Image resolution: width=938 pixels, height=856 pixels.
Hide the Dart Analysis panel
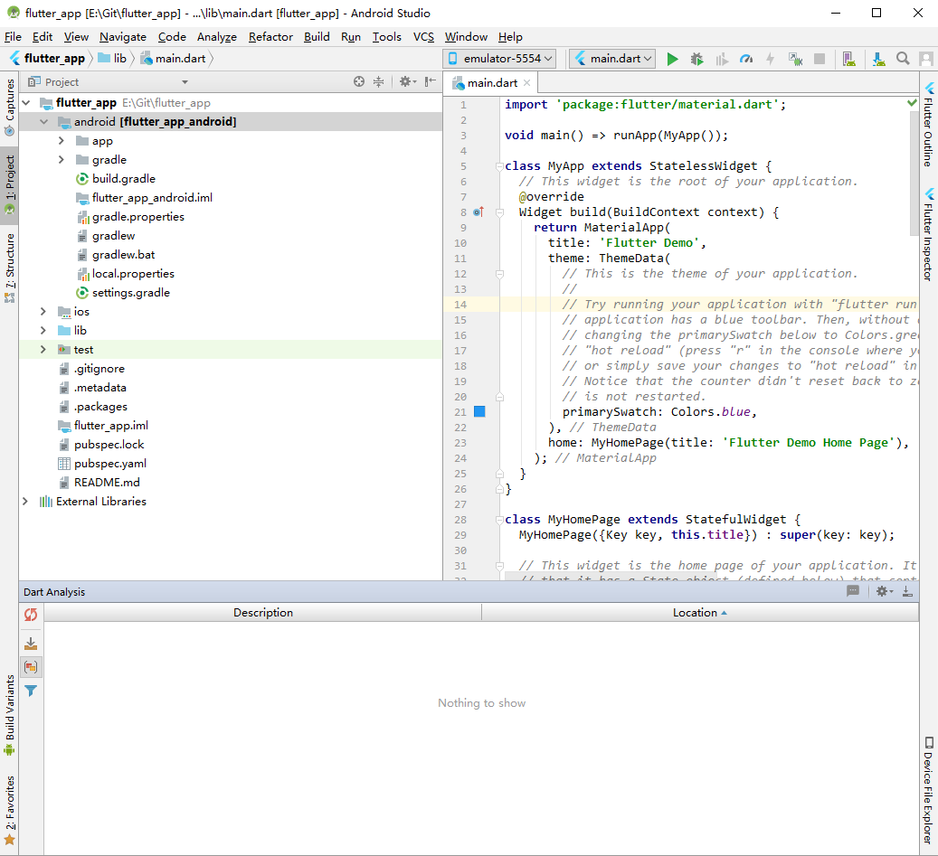tap(907, 591)
